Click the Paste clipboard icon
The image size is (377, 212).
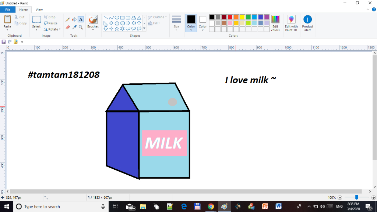tap(7, 19)
